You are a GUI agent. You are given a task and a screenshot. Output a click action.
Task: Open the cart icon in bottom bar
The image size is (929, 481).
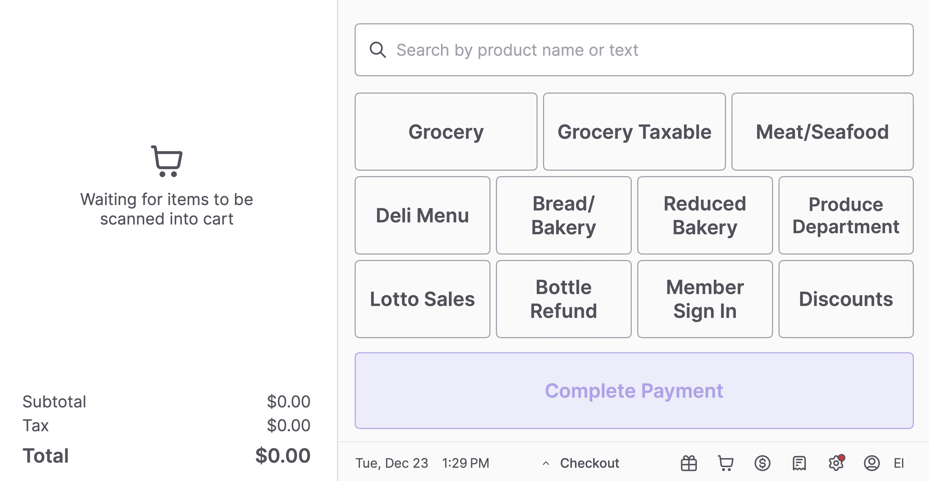pos(726,463)
